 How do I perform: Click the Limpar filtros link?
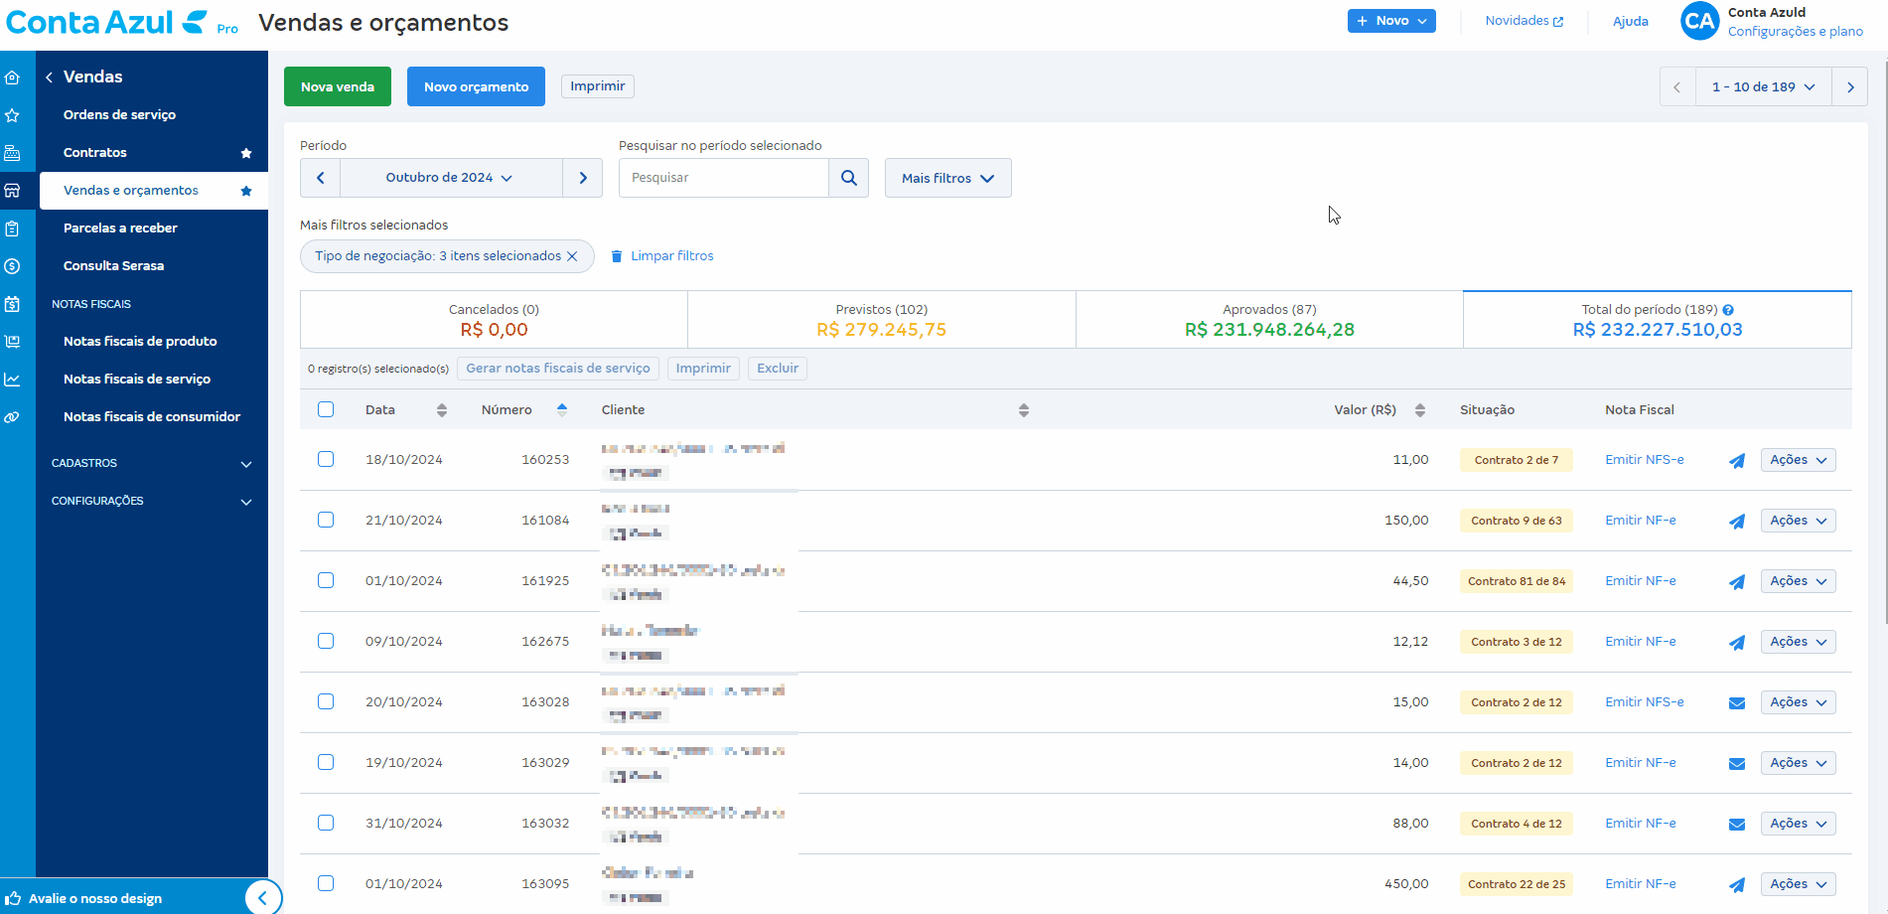click(671, 256)
